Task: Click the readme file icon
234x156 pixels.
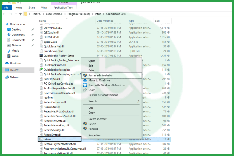Action: 41,97
